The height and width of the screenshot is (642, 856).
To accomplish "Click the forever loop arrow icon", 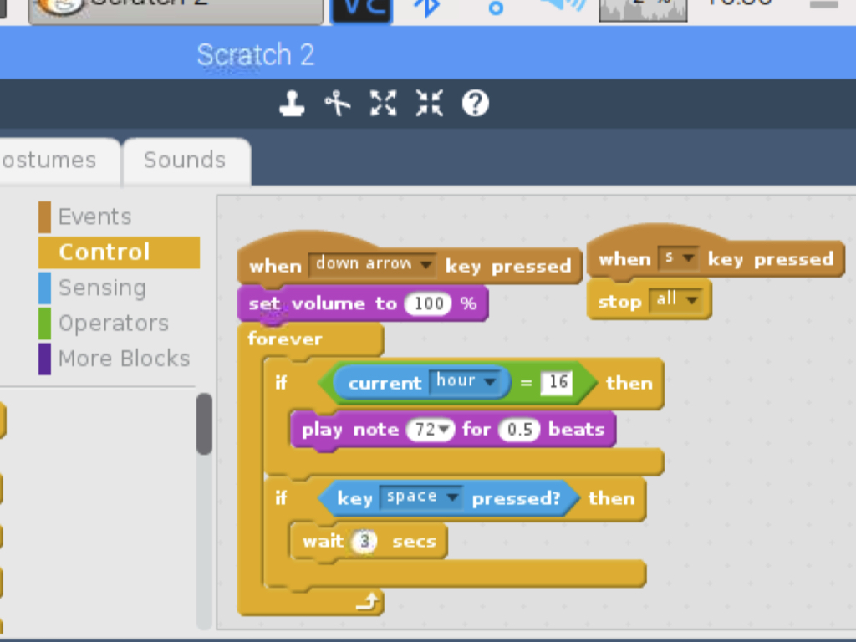I will [x=368, y=601].
